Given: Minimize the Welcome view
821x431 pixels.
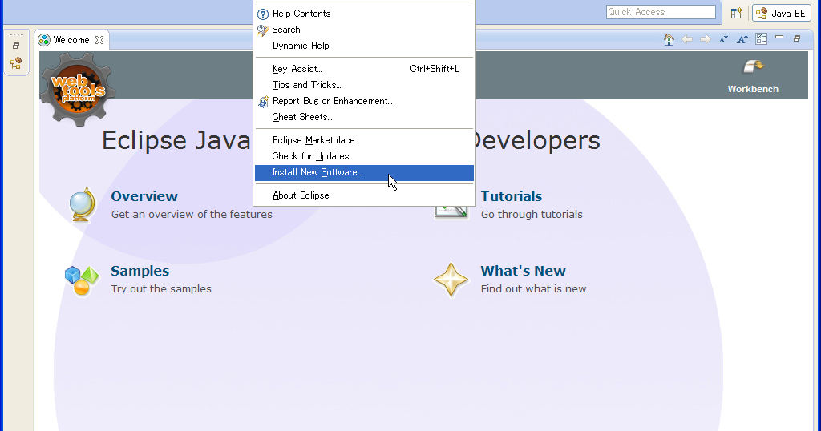Looking at the screenshot, I should pyautogui.click(x=779, y=38).
